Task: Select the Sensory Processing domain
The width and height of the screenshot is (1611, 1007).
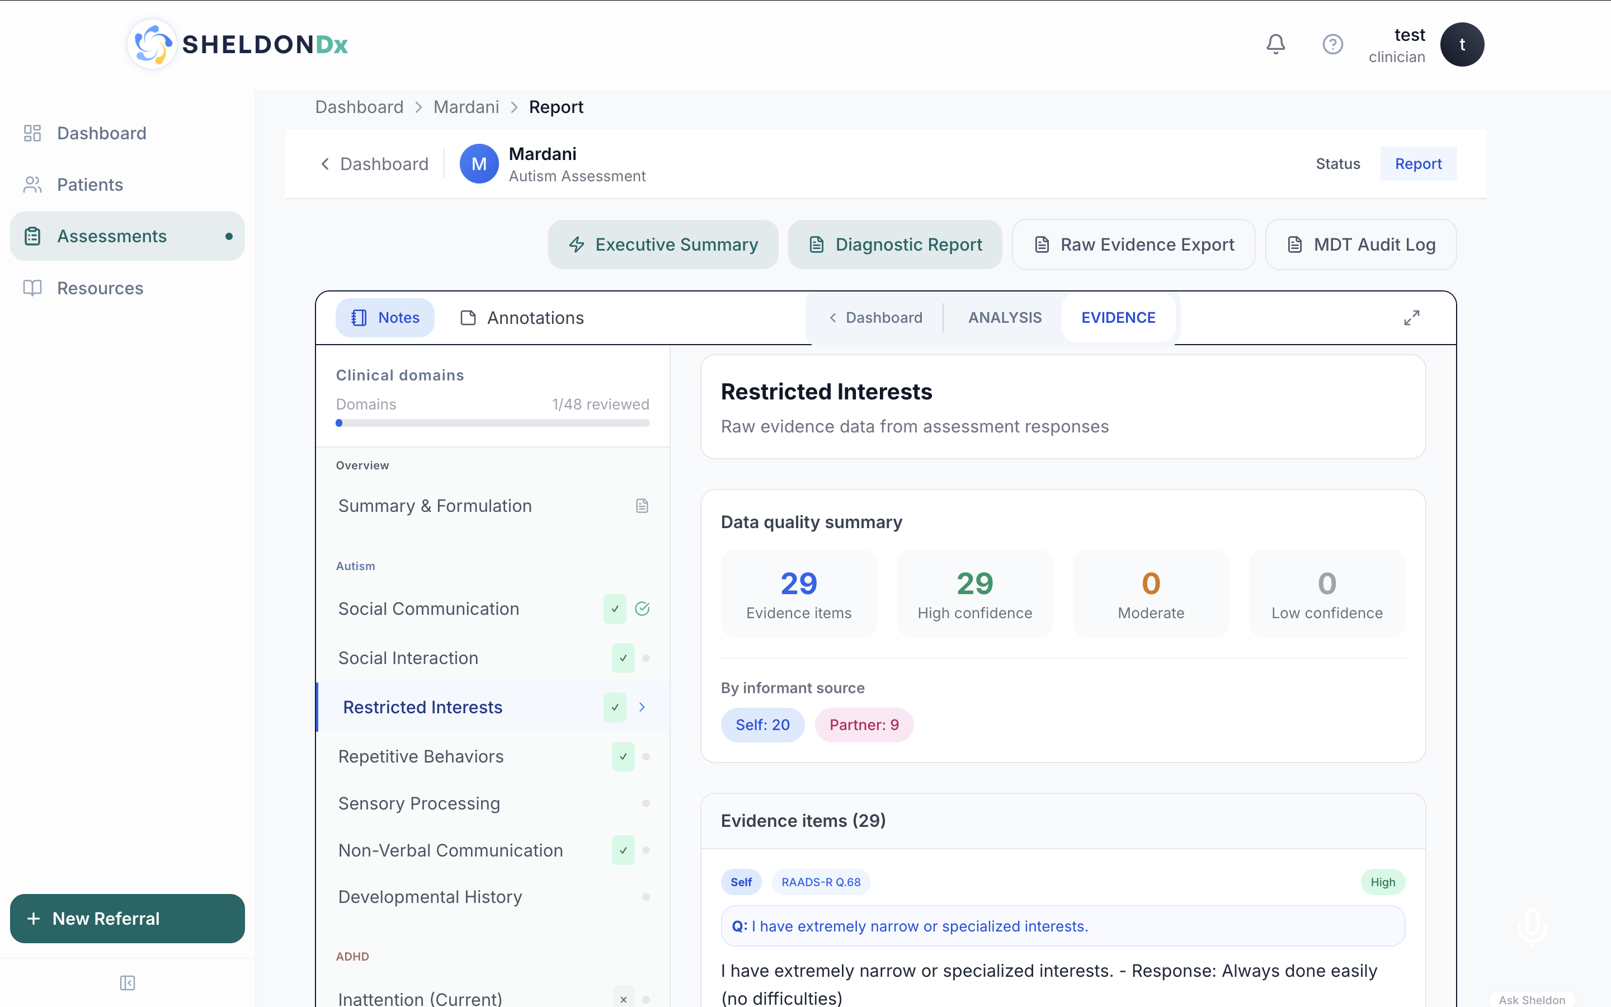Action: (493, 803)
